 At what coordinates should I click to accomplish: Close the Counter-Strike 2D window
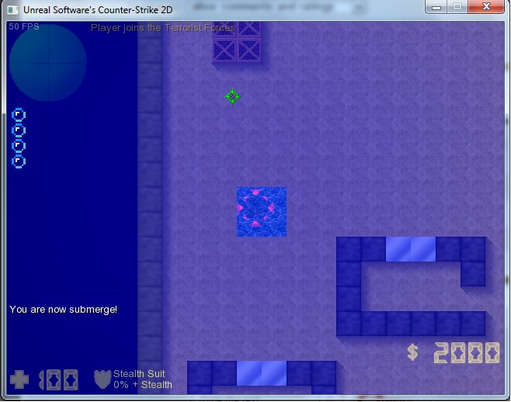click(486, 7)
